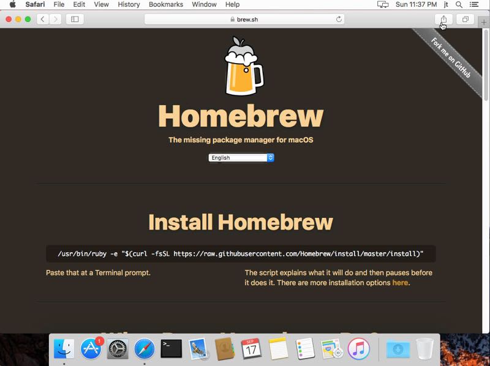Open the Help menu
The width and height of the screenshot is (490, 366).
click(233, 4)
